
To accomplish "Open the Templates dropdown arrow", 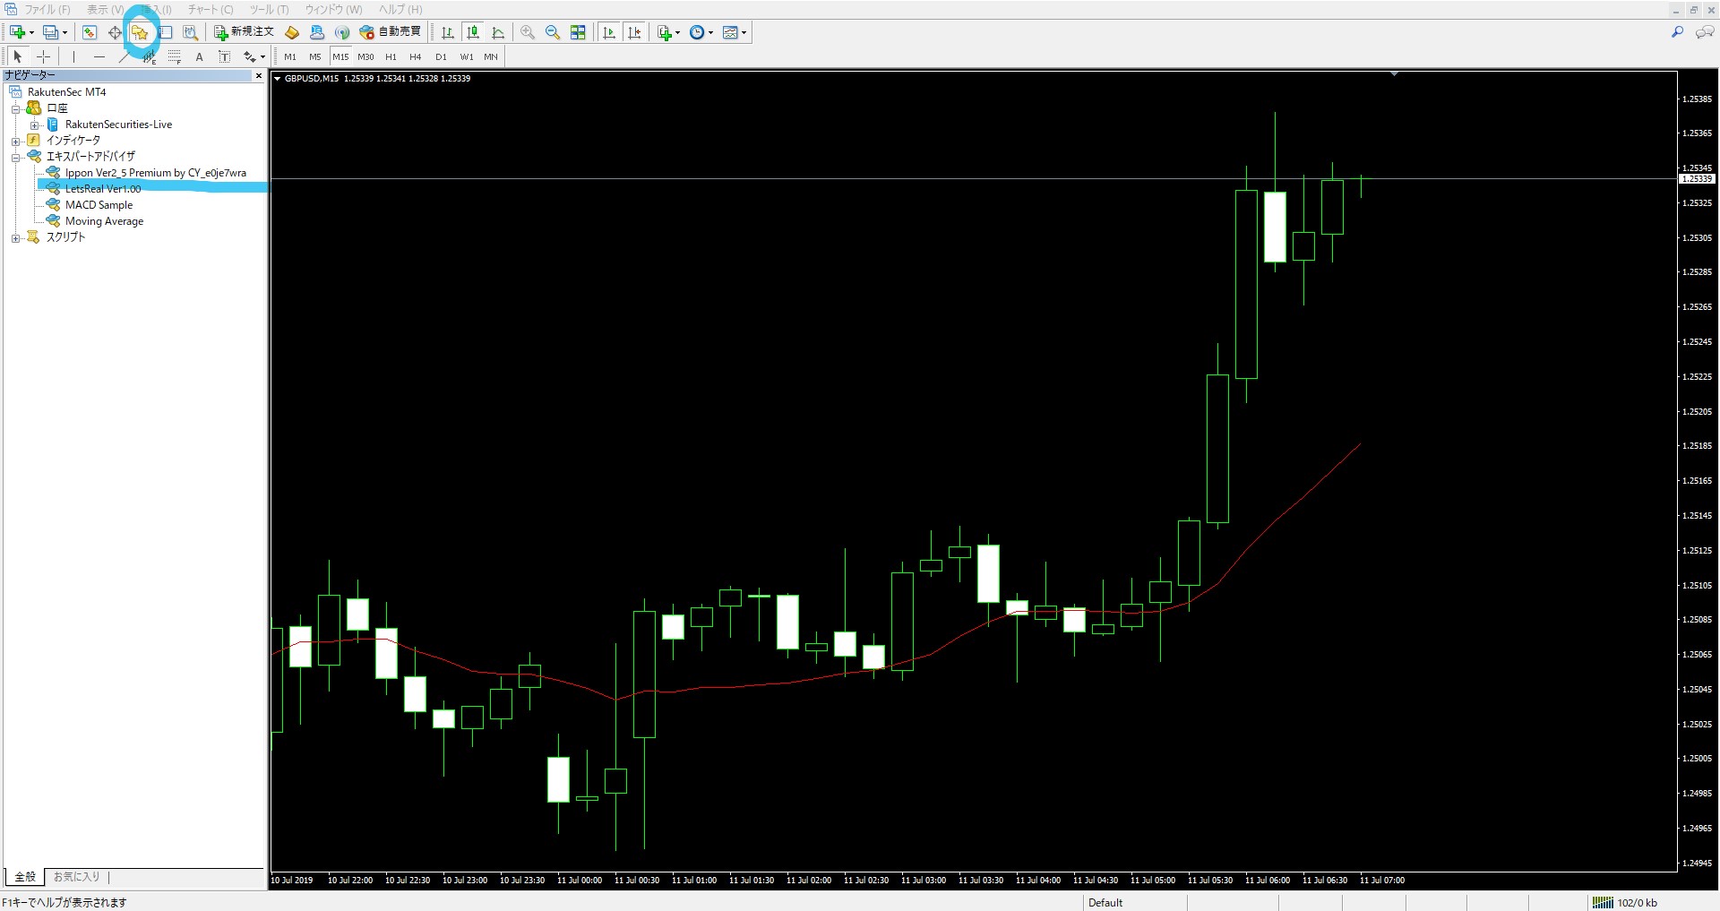I will click(744, 32).
